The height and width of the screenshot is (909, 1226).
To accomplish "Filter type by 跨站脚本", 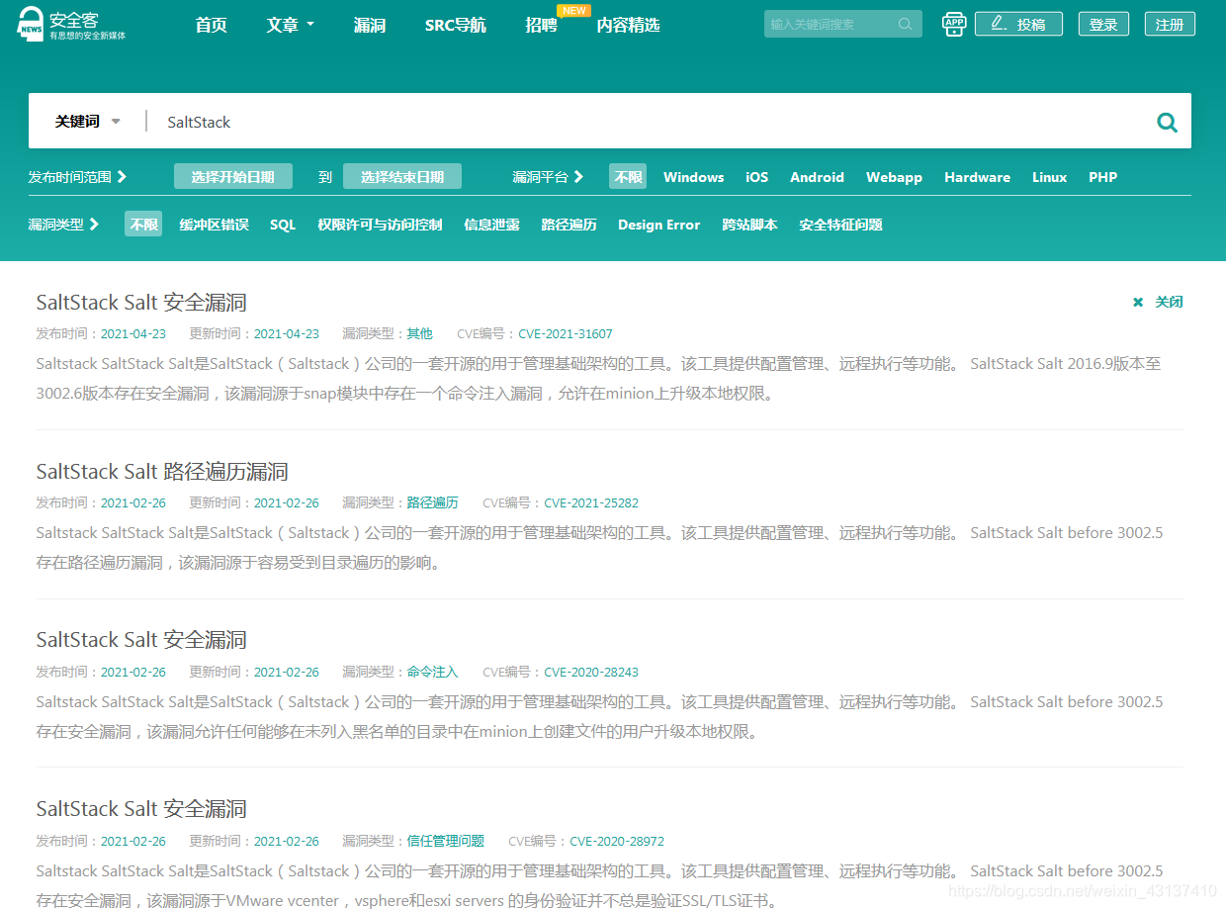I will (x=749, y=225).
